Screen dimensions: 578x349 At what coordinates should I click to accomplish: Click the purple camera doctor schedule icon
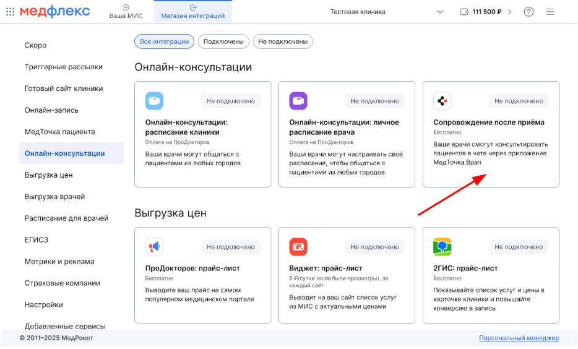click(x=298, y=101)
